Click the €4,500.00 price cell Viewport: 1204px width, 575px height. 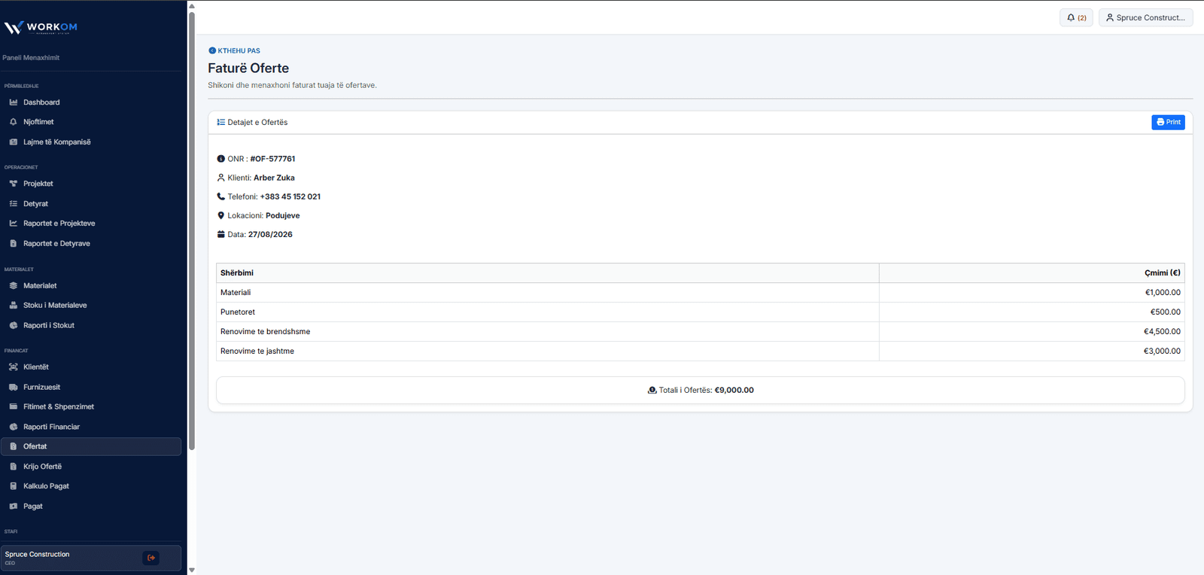coord(1032,332)
